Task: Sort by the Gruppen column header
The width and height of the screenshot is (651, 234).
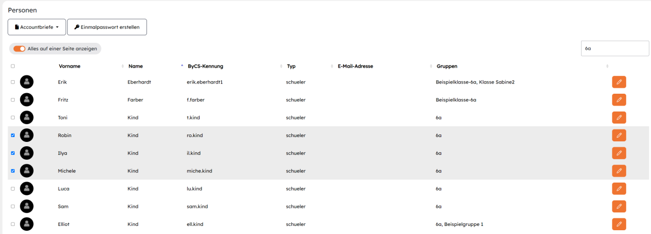Action: (447, 66)
